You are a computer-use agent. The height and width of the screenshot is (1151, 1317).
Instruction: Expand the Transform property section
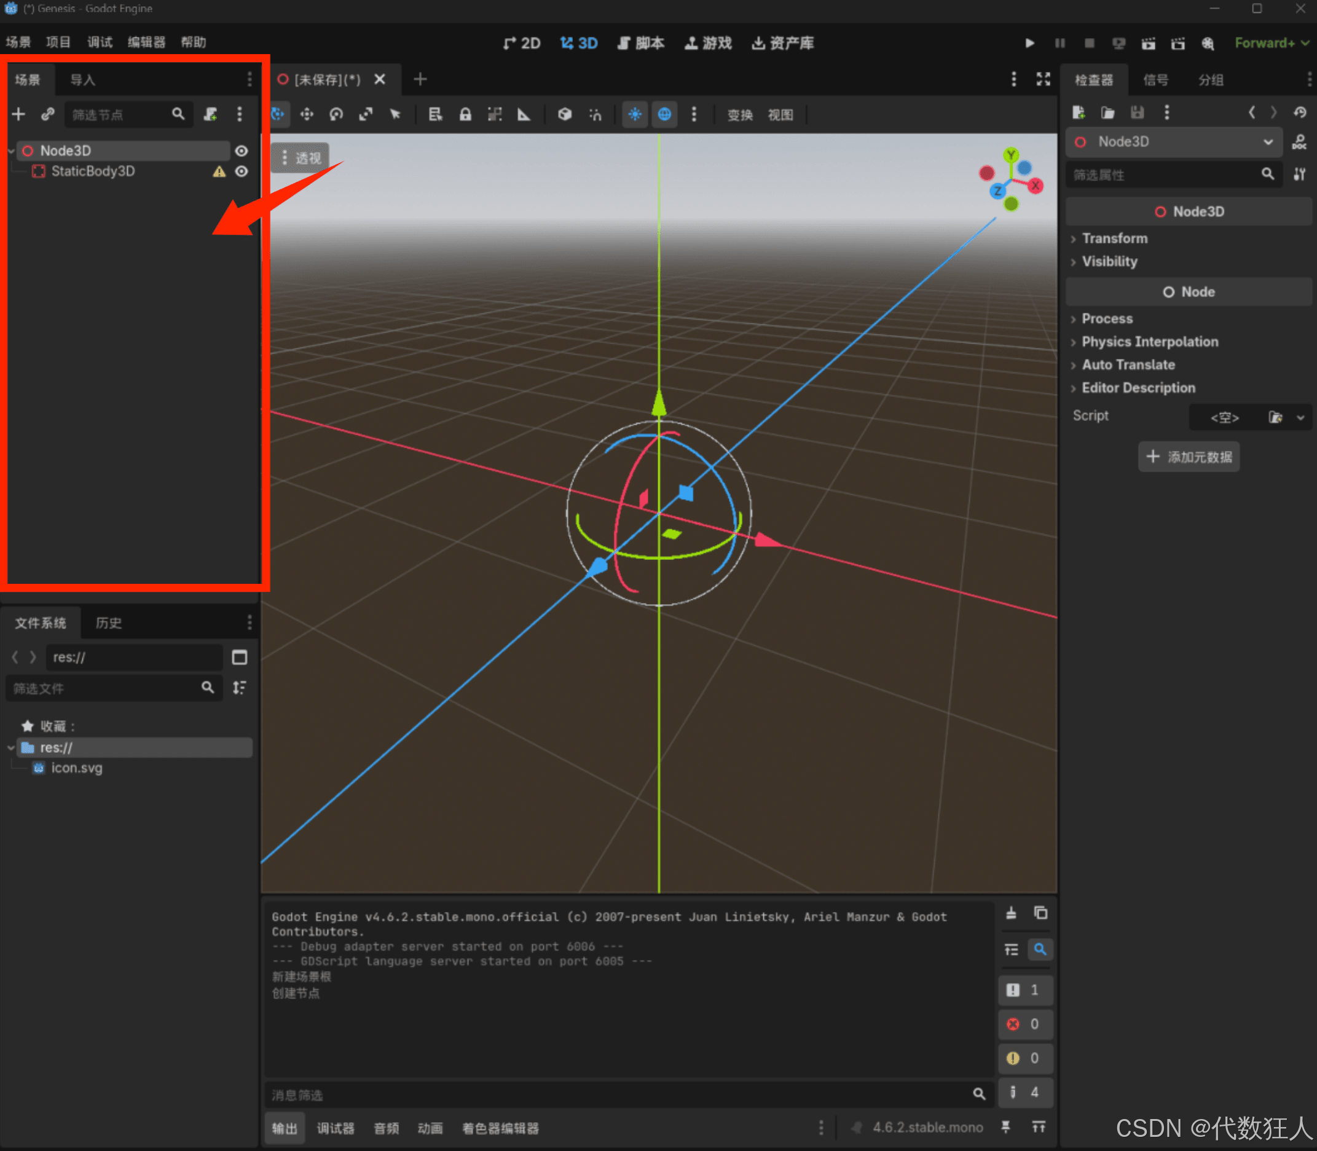(1115, 238)
